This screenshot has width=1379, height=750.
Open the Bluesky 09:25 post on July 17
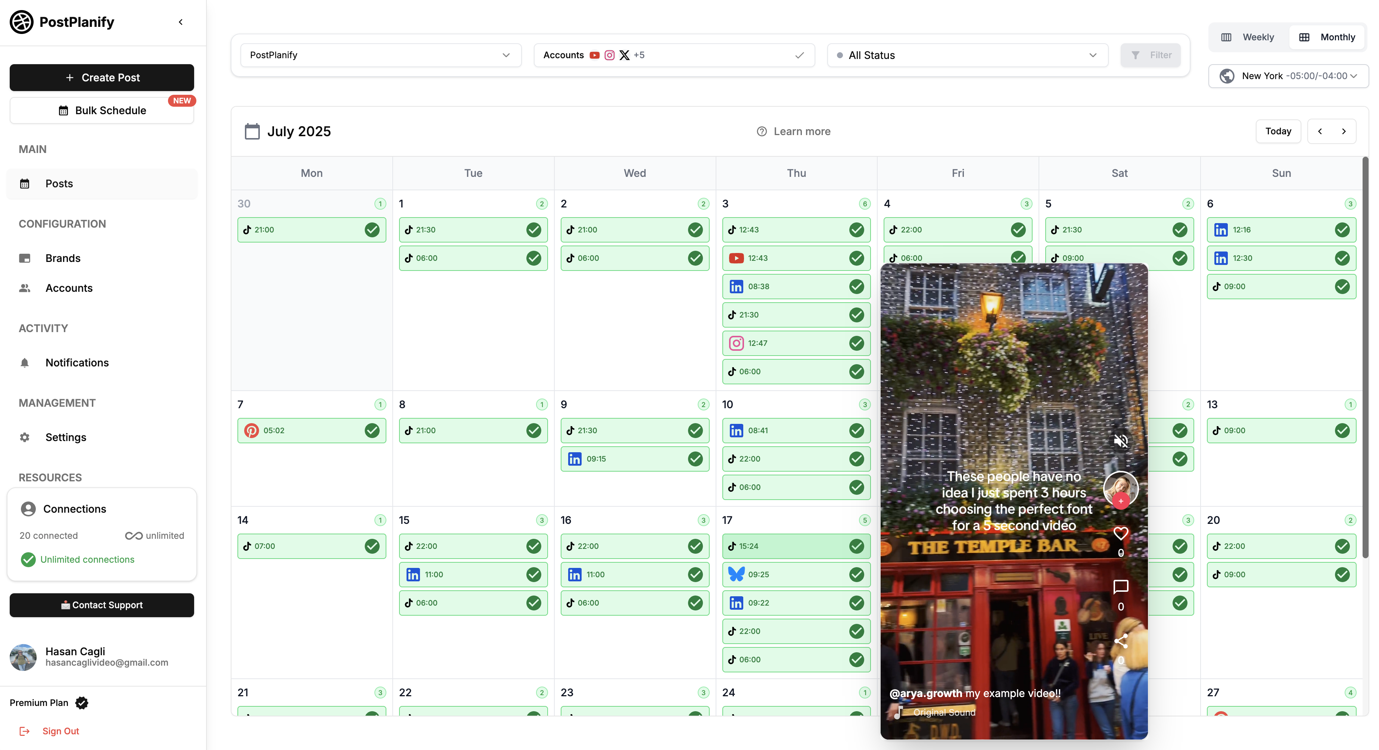[x=796, y=574]
